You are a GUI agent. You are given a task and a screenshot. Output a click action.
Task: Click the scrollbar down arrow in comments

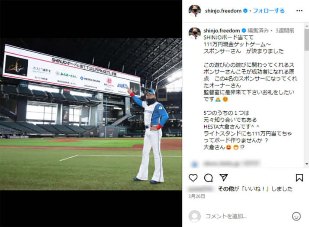[x=307, y=164]
